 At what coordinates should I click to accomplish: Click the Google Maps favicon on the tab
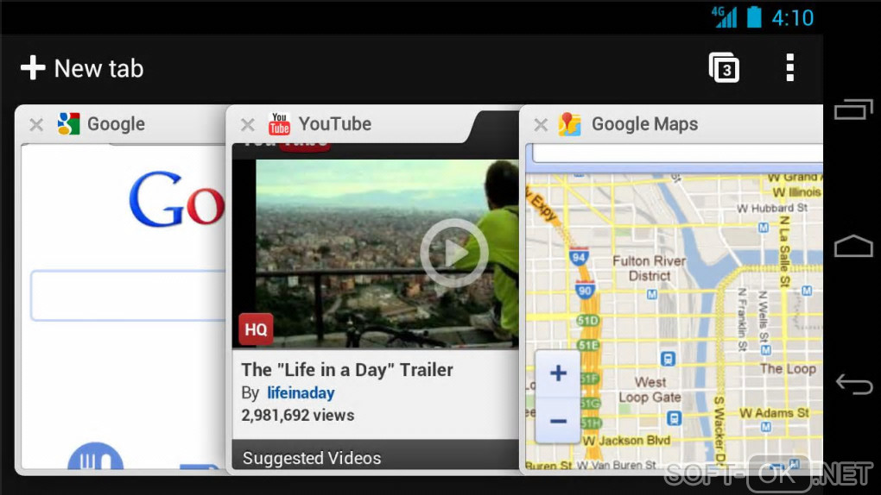[570, 124]
